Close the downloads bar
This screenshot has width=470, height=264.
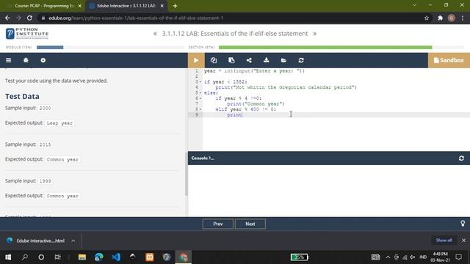(463, 240)
